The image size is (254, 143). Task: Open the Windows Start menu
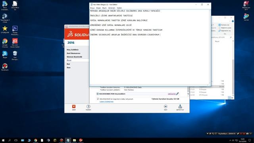pyautogui.click(x=3, y=140)
